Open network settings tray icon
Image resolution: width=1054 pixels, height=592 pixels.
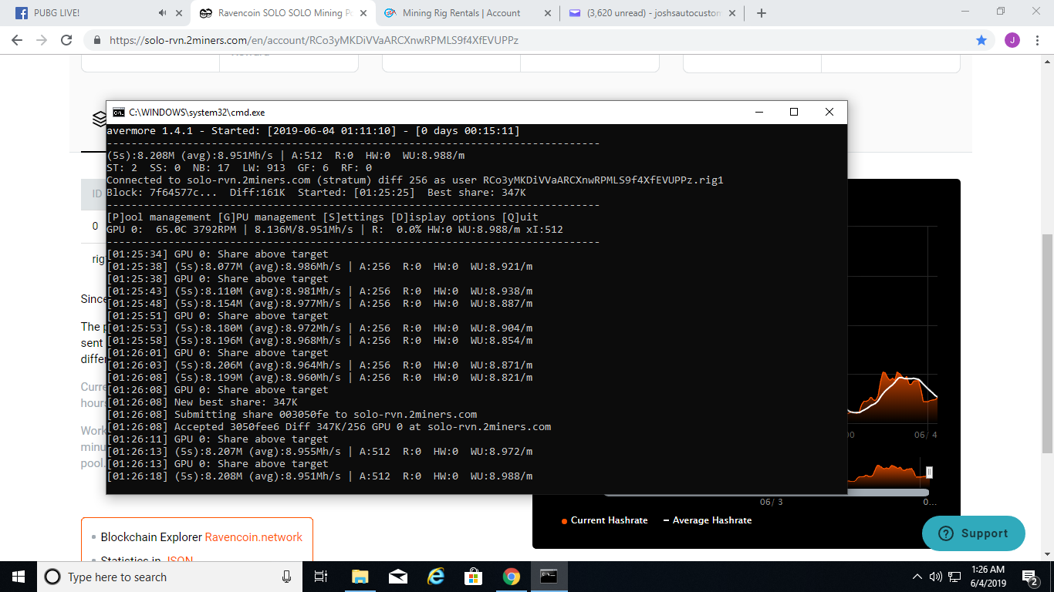[954, 577]
